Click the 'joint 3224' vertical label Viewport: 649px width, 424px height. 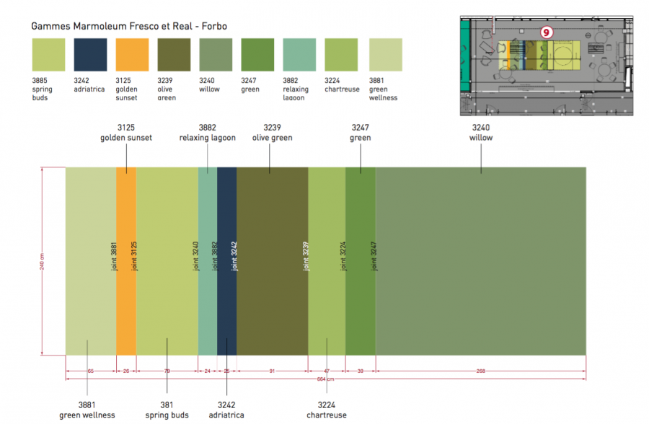[x=343, y=257]
